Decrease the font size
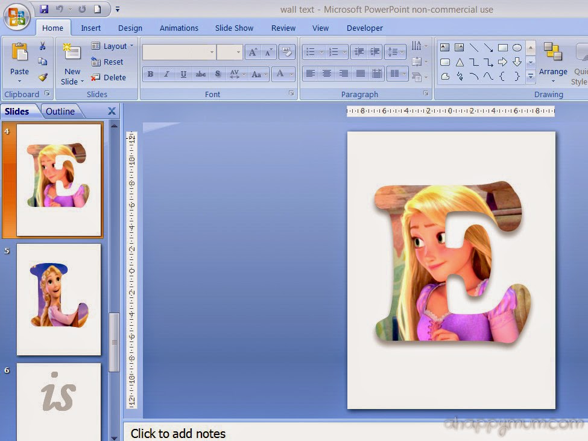Image resolution: width=588 pixels, height=441 pixels. click(x=268, y=52)
